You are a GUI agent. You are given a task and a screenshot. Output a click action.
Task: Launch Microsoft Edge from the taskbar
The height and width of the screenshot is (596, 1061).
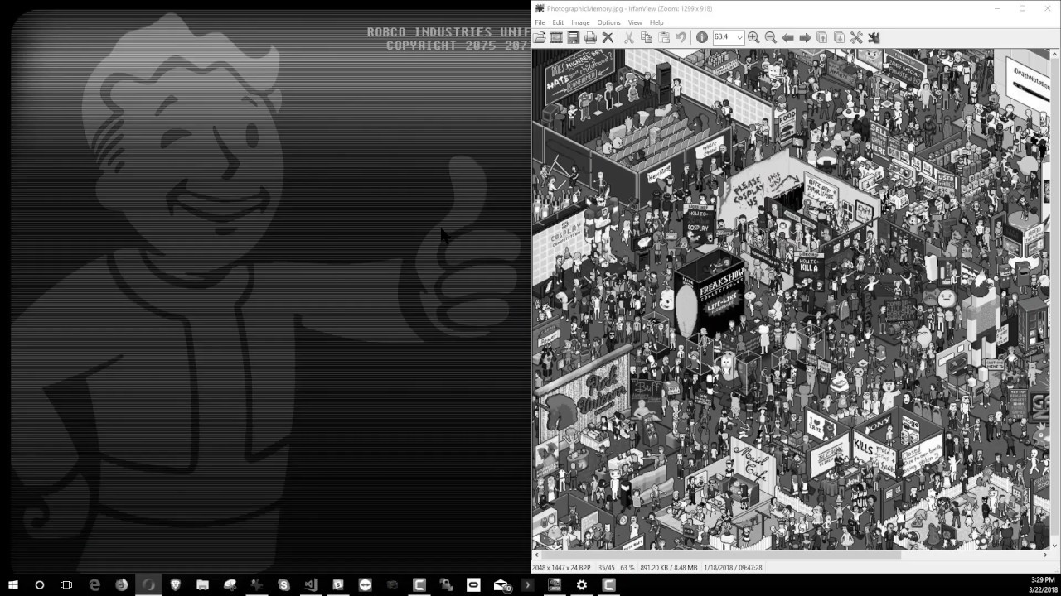(x=94, y=584)
